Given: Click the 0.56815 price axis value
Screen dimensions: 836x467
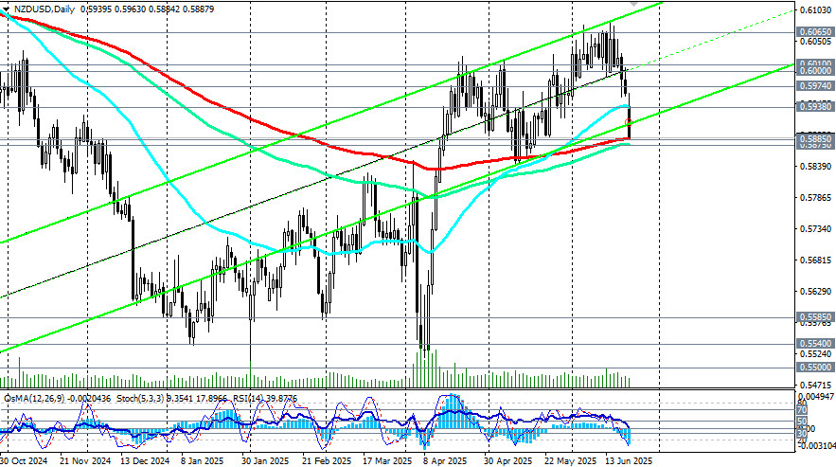Looking at the screenshot, I should (x=815, y=260).
